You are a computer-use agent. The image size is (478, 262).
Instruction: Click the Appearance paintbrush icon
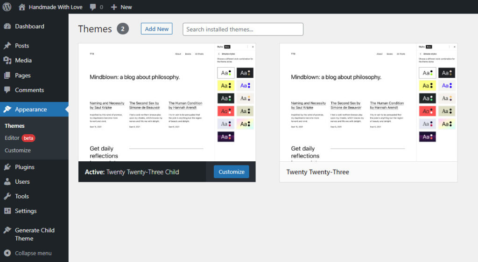click(7, 109)
